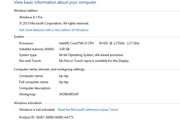Click the 'Computer description:' label

point(35,88)
